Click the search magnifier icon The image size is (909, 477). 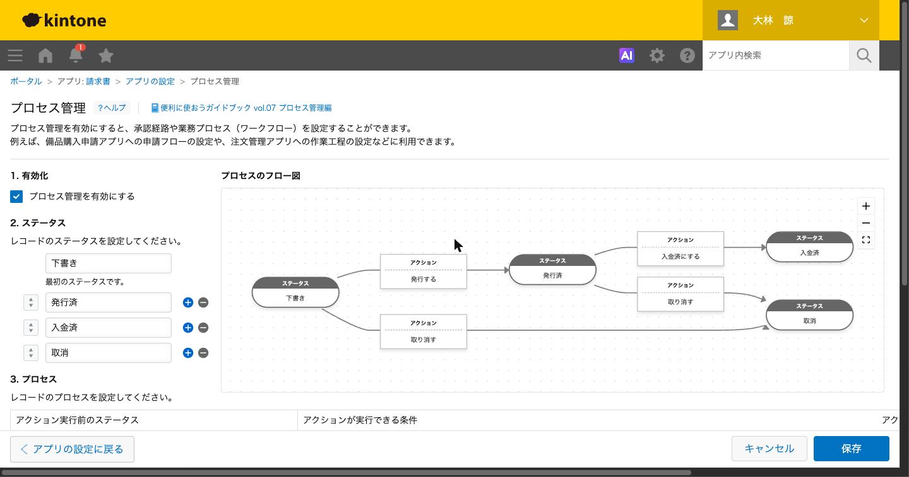click(864, 55)
